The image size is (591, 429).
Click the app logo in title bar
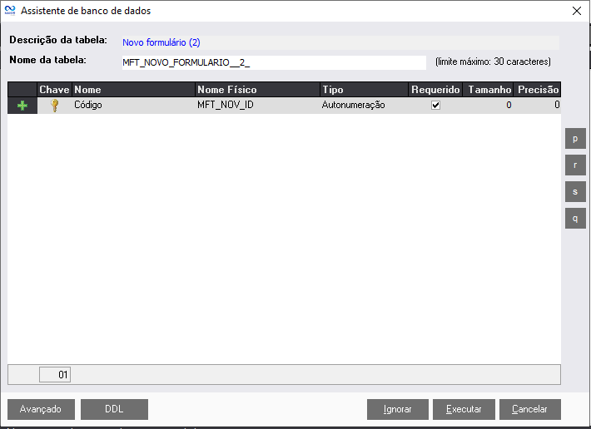pyautogui.click(x=10, y=11)
